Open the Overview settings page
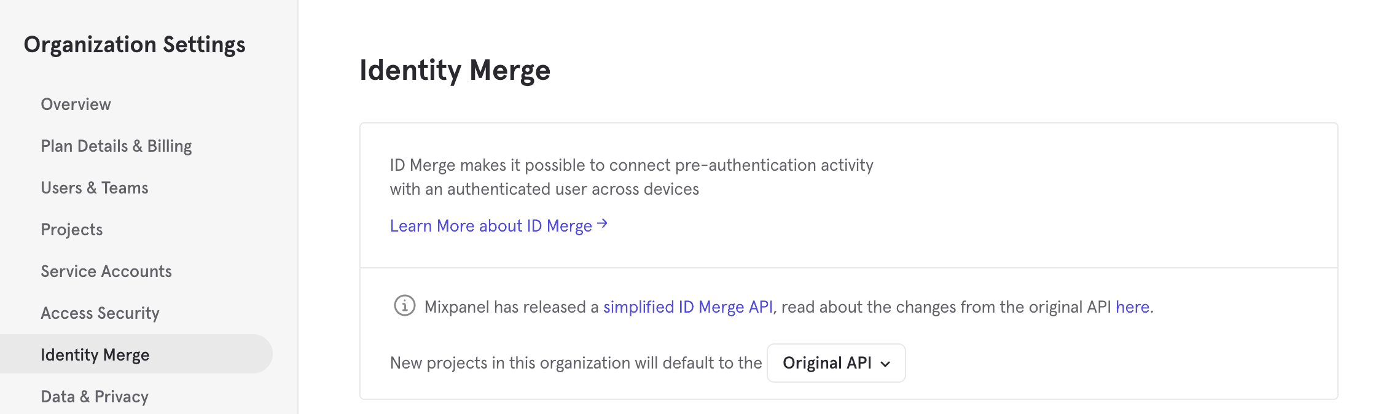 coord(76,104)
